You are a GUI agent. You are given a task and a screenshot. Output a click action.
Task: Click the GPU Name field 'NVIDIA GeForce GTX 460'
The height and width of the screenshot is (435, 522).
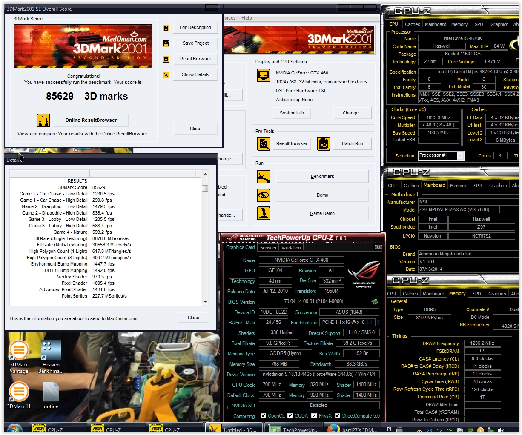pos(301,260)
